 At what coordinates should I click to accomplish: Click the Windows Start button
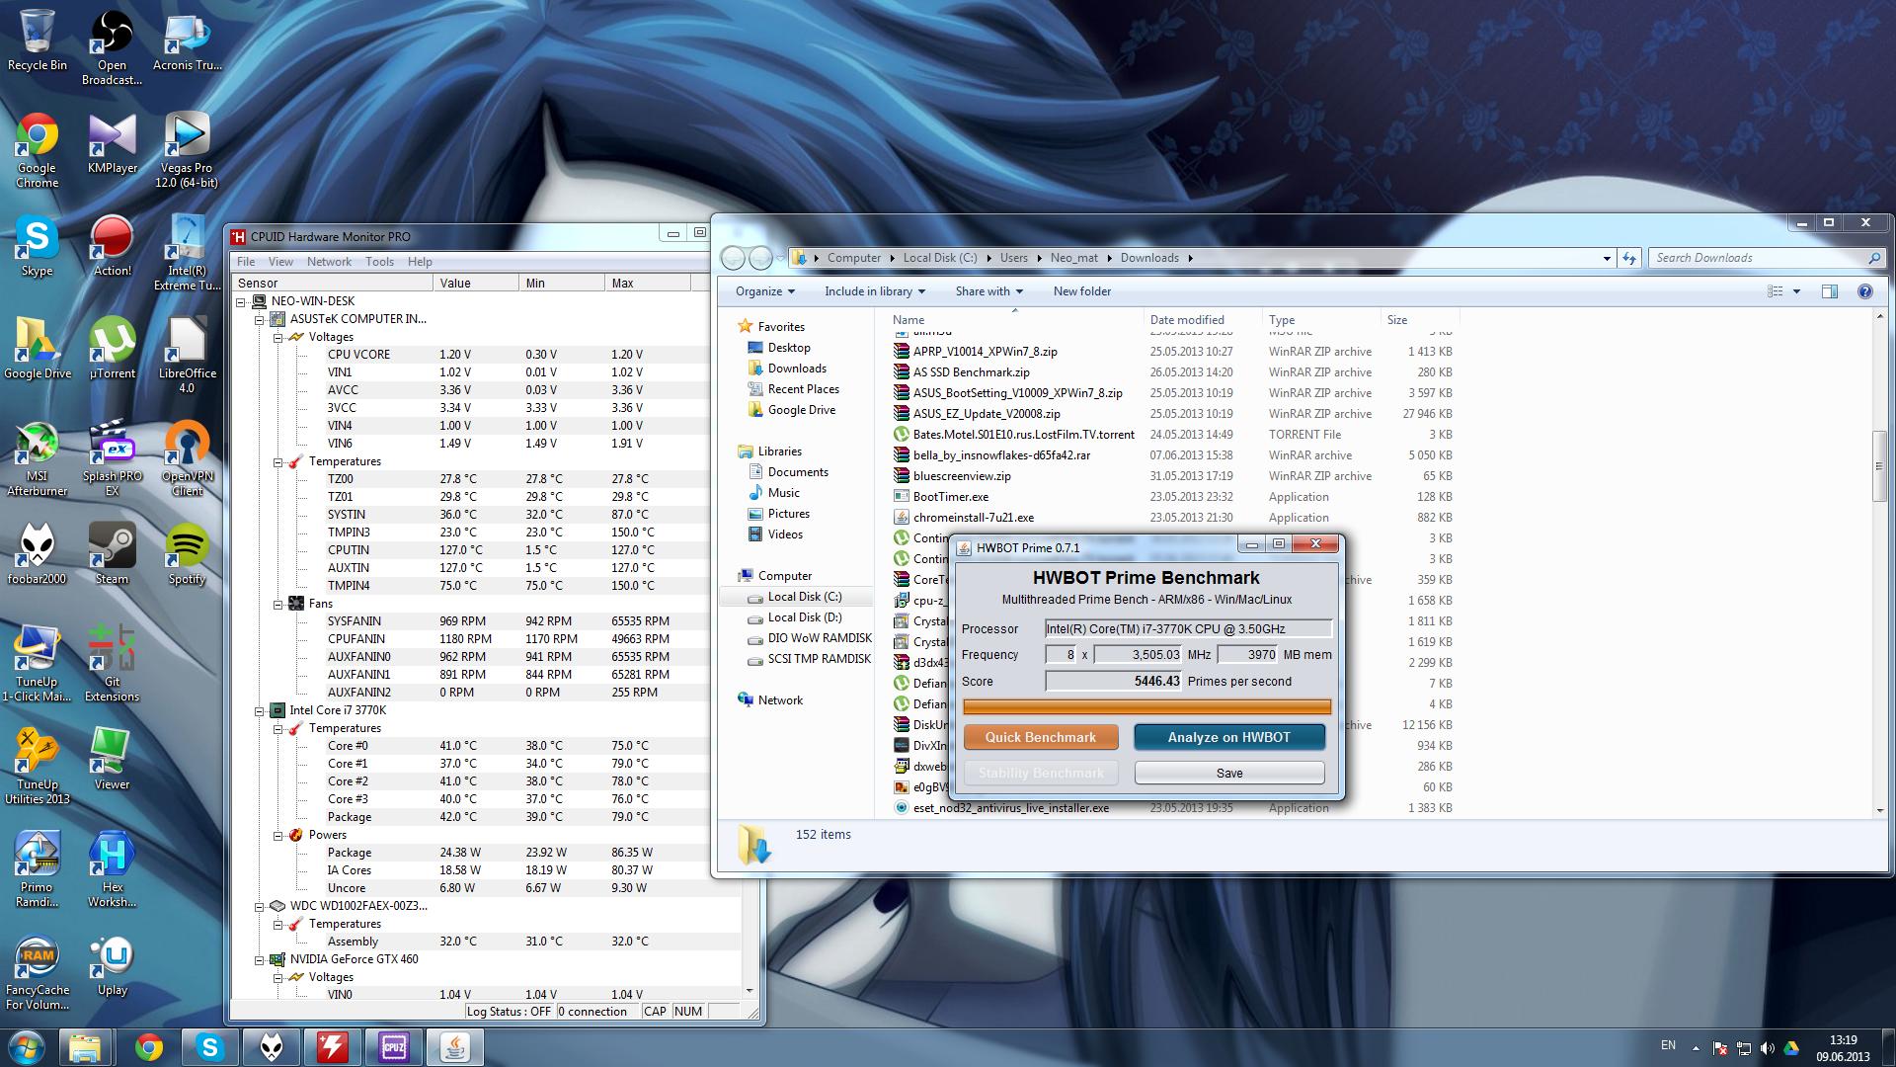[27, 1047]
